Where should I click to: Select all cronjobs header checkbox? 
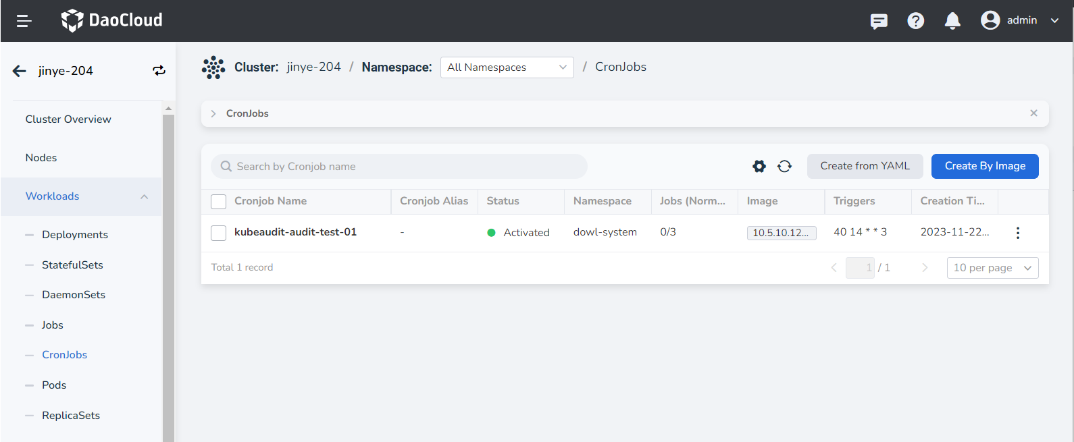(218, 202)
